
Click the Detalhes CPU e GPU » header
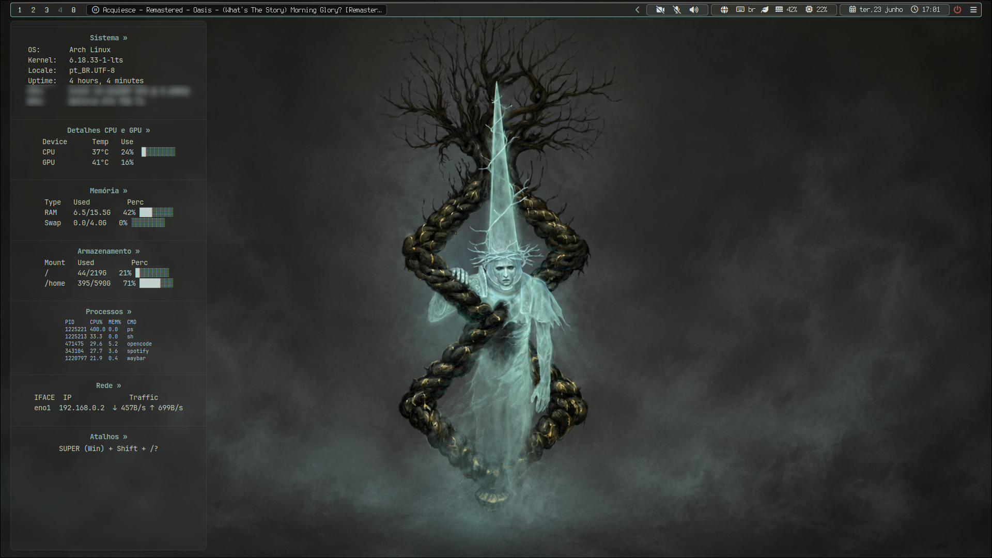[x=109, y=130]
